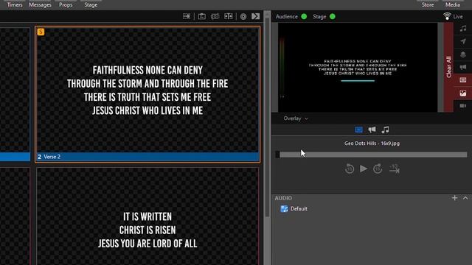
Task: Add a new audio playlist with plus icon
Action: click(454, 198)
